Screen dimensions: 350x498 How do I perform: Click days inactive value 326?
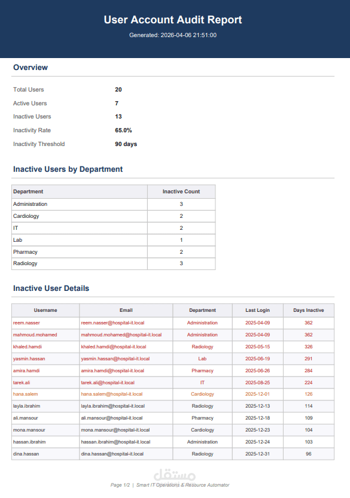tap(308, 347)
